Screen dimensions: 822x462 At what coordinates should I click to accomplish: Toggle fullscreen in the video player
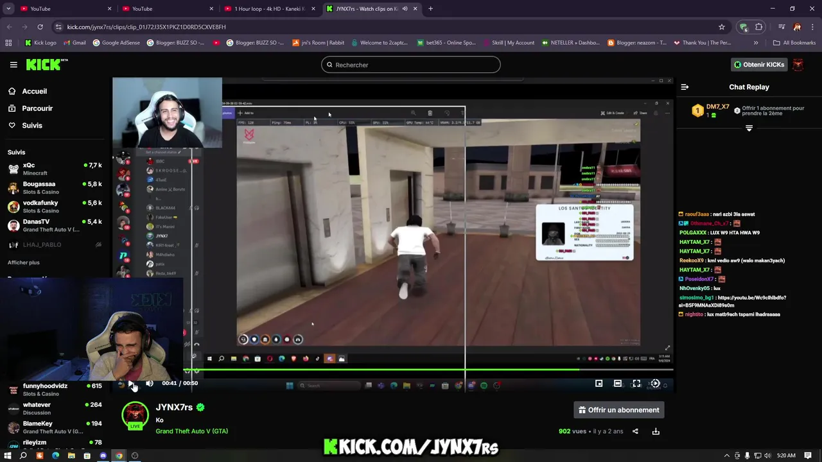[636, 383]
